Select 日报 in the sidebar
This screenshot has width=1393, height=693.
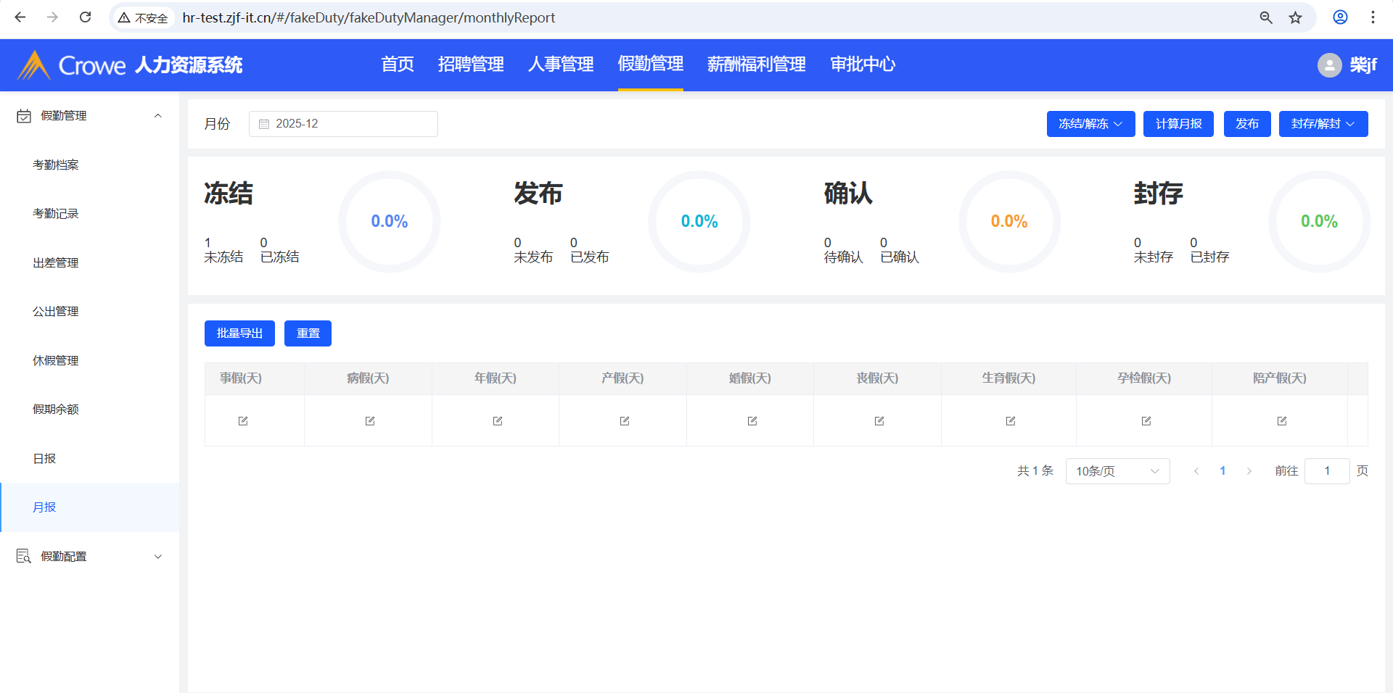point(44,459)
